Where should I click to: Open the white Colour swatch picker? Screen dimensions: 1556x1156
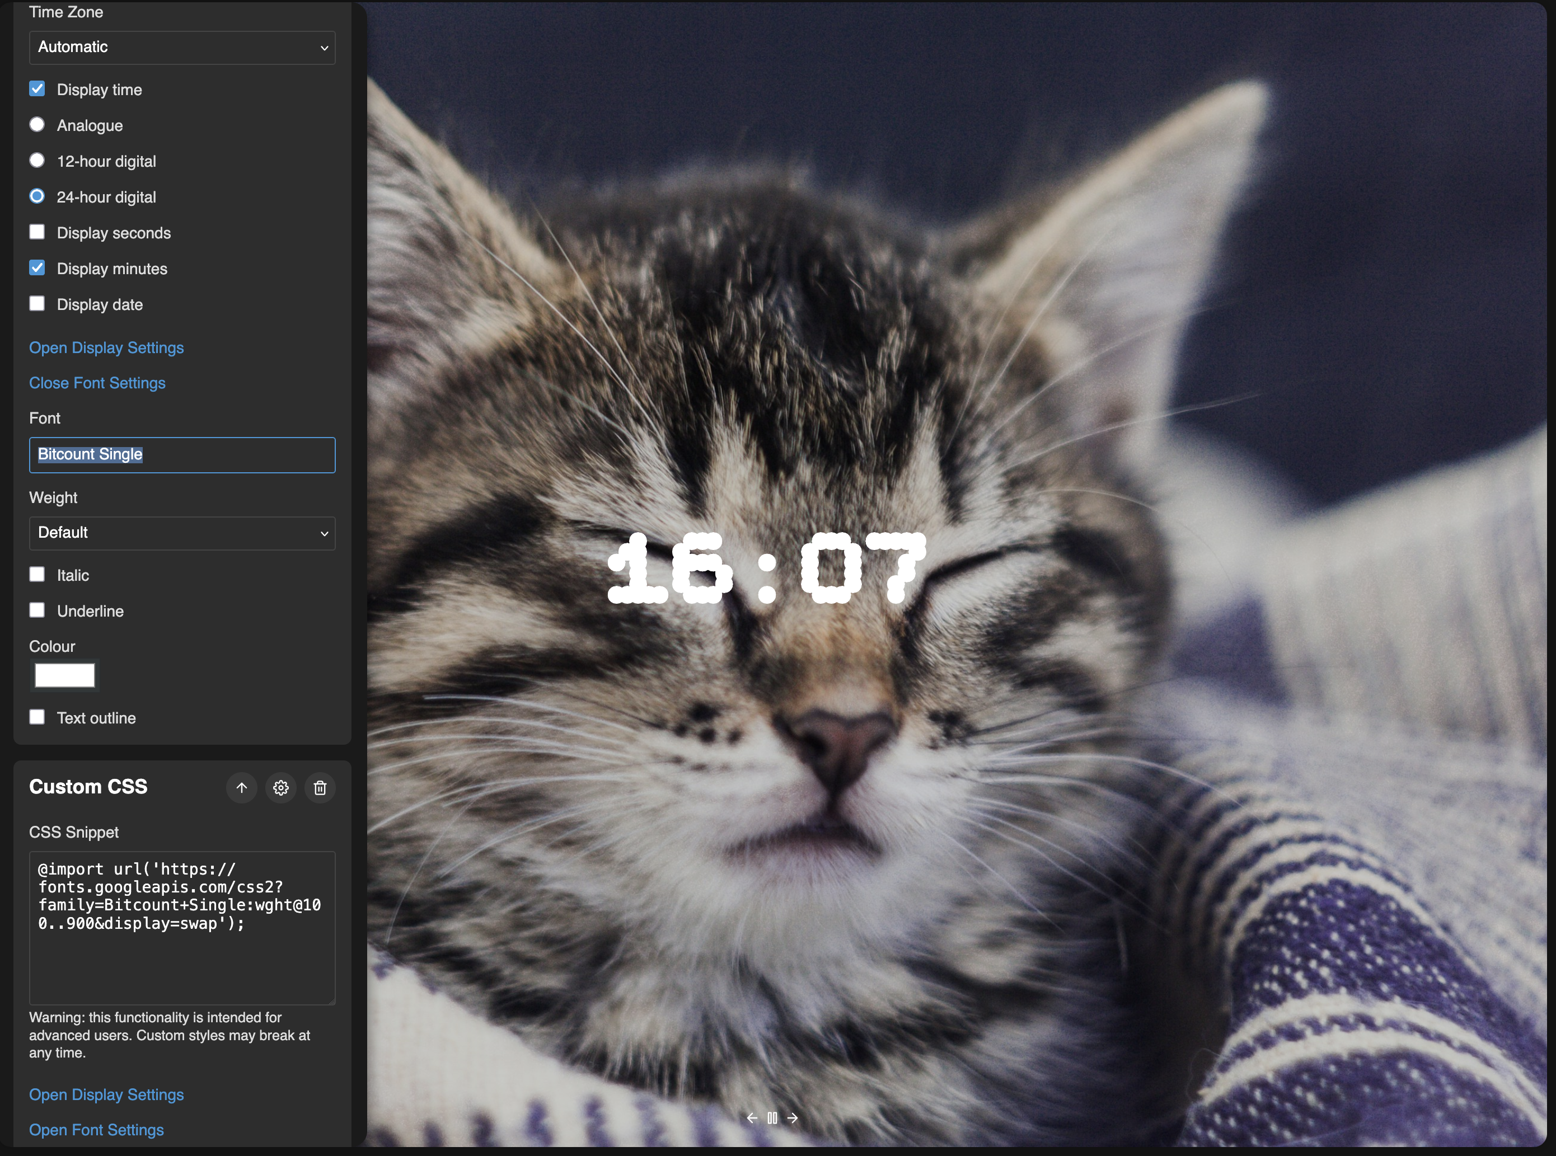coord(64,675)
